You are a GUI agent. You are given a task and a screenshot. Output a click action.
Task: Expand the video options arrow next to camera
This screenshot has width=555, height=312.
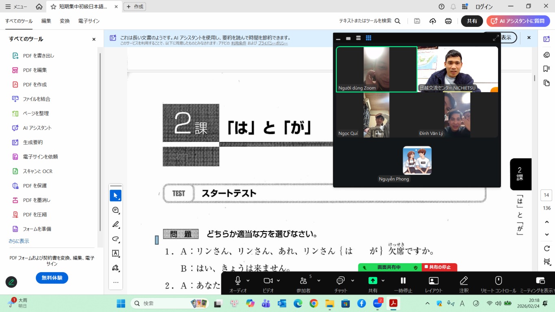[x=278, y=281]
